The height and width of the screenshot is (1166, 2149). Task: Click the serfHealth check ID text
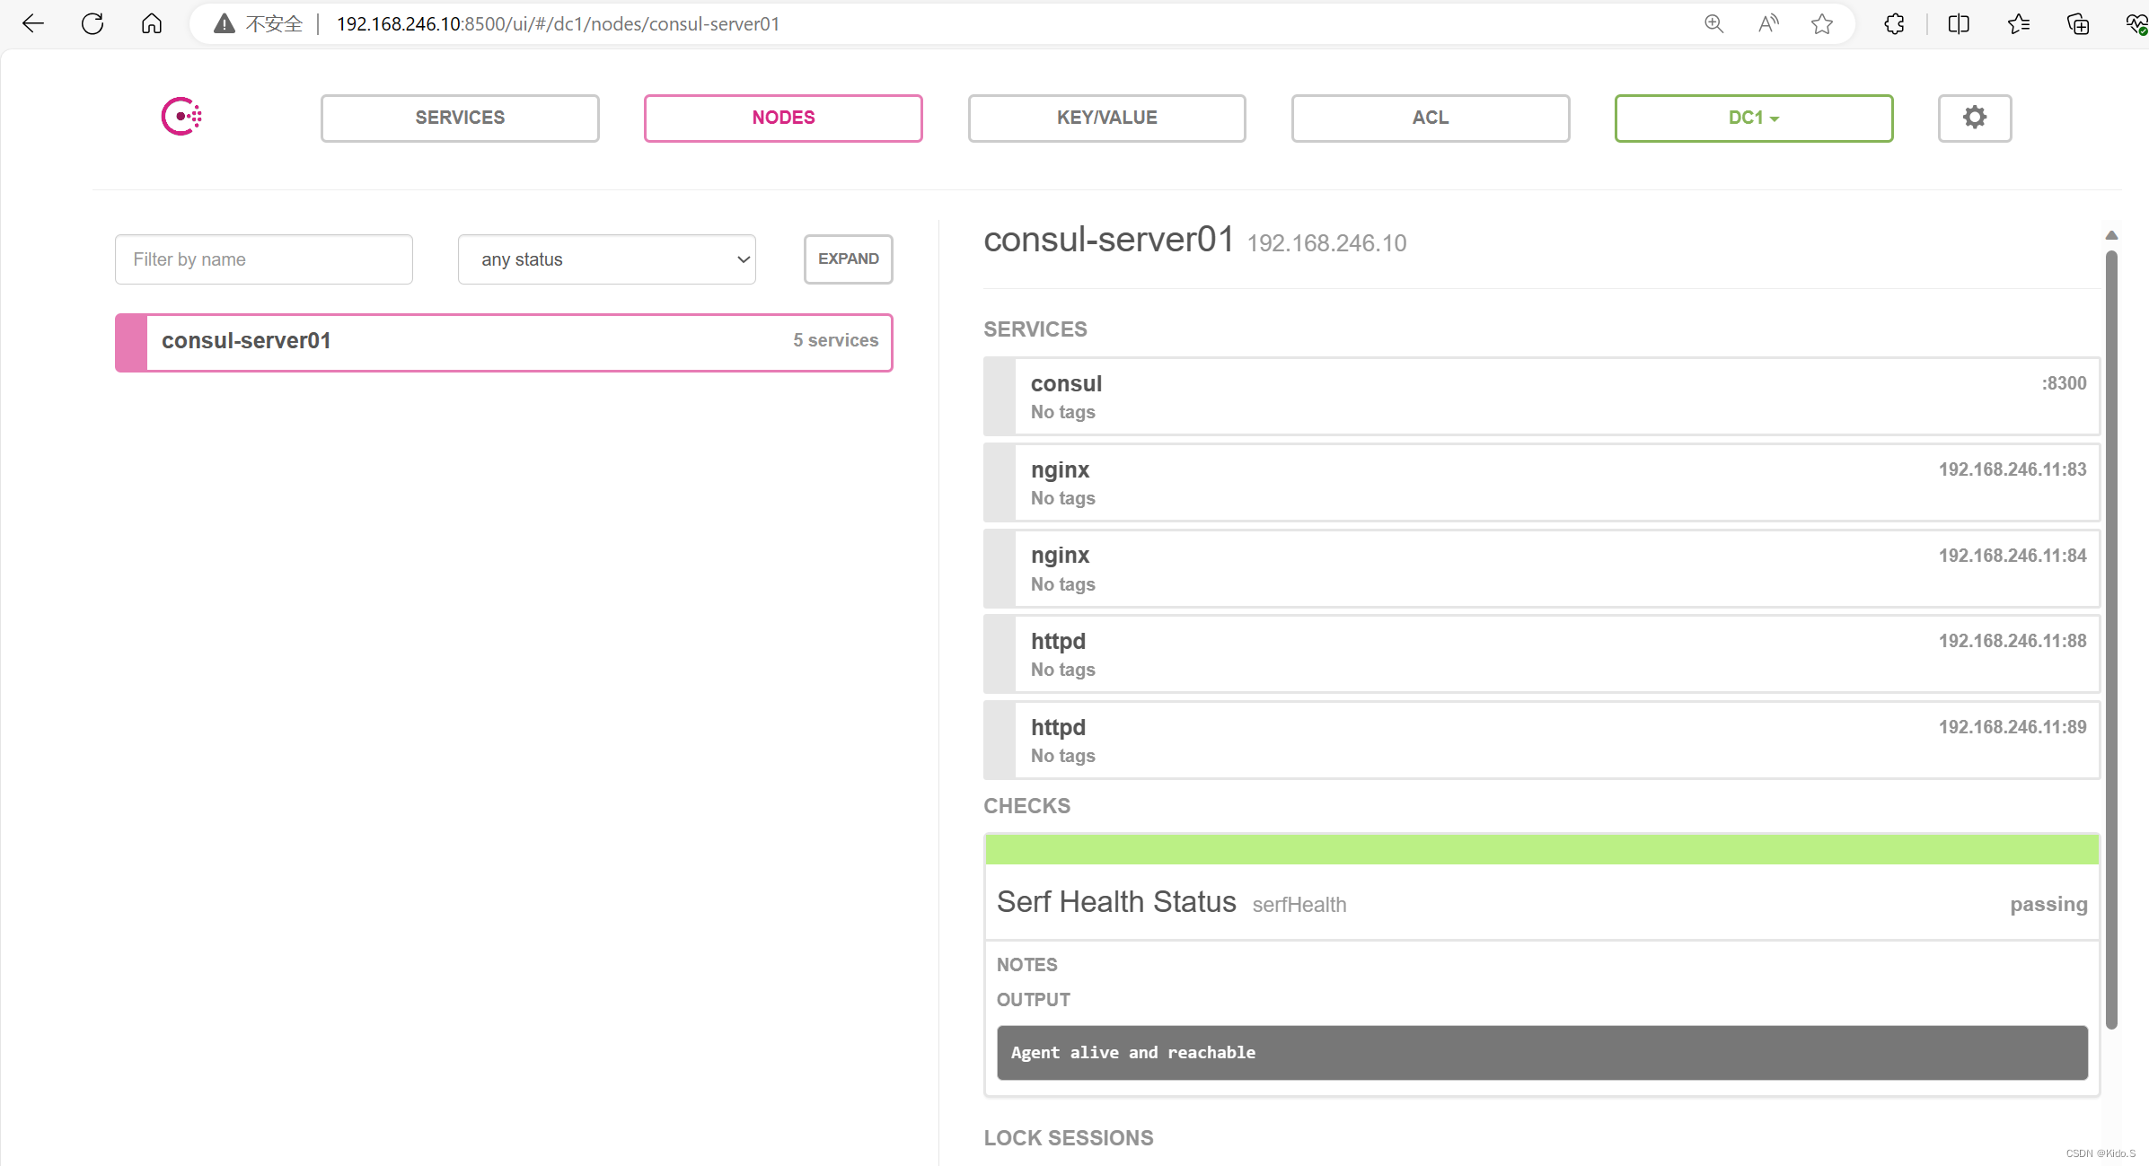click(1299, 905)
